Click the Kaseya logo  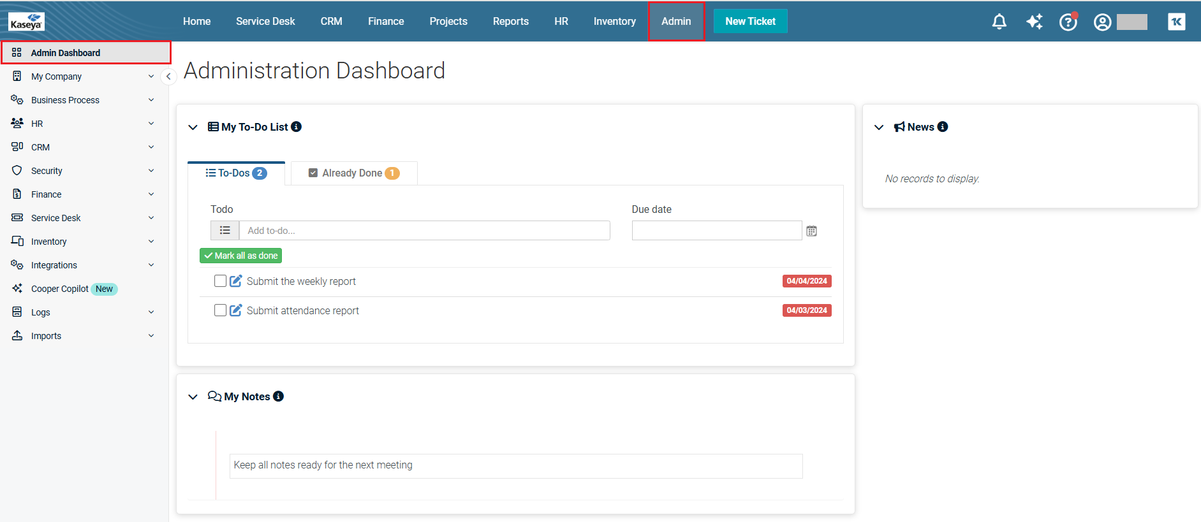pos(26,22)
